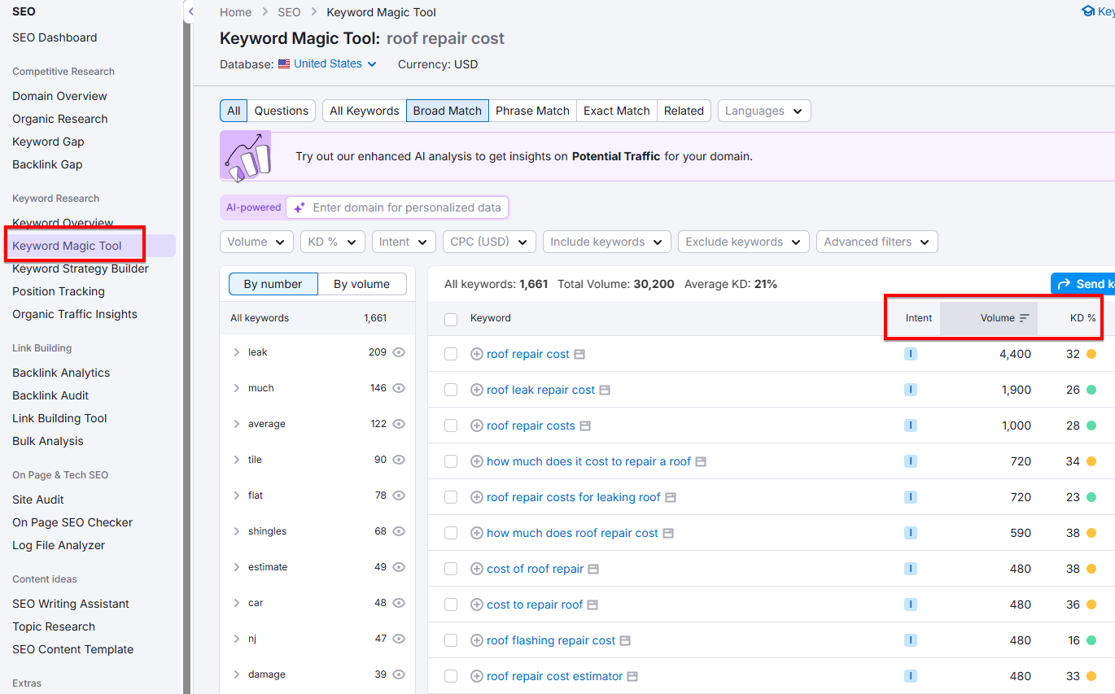Viewport: 1115px width, 694px height.
Task: Open the Intent filter dropdown
Action: click(x=404, y=242)
